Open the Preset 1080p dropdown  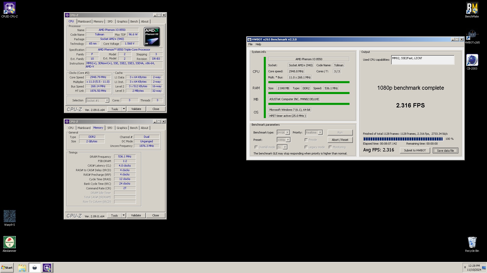tap(284, 140)
